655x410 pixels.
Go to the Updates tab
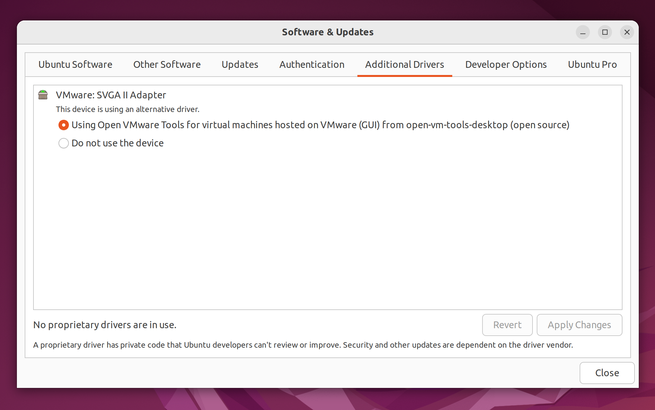tap(240, 65)
